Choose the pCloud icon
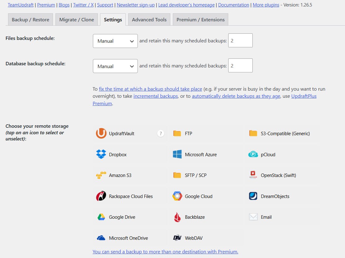 point(253,154)
